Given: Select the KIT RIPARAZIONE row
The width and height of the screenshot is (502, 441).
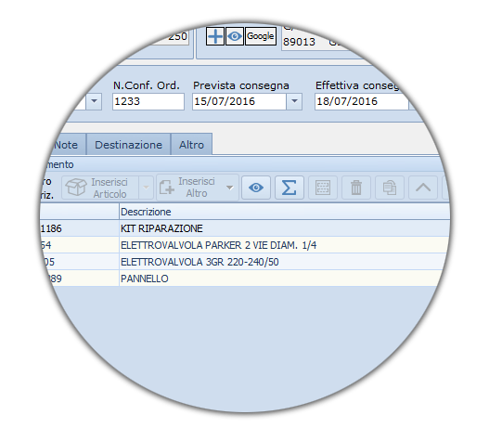Looking at the screenshot, I should click(245, 228).
